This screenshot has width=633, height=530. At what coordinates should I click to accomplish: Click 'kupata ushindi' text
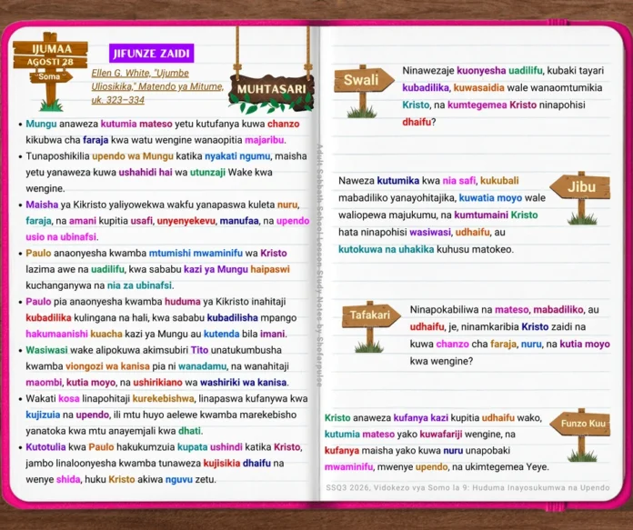(x=210, y=447)
